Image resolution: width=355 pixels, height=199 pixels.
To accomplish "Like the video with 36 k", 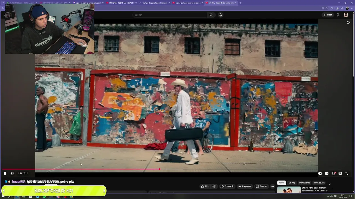I will tap(205, 186).
